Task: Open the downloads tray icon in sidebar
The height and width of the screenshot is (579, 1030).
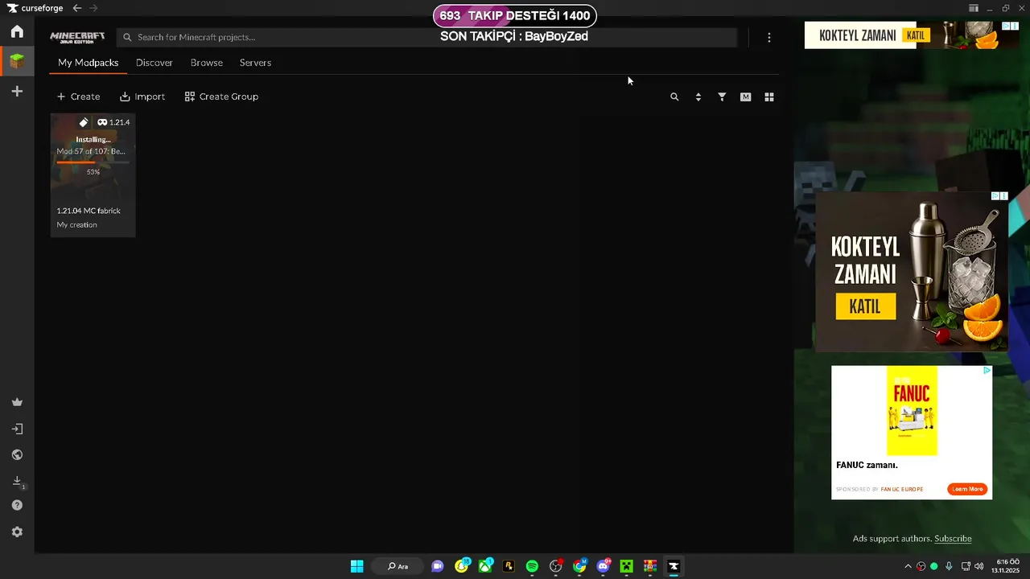Action: [17, 481]
